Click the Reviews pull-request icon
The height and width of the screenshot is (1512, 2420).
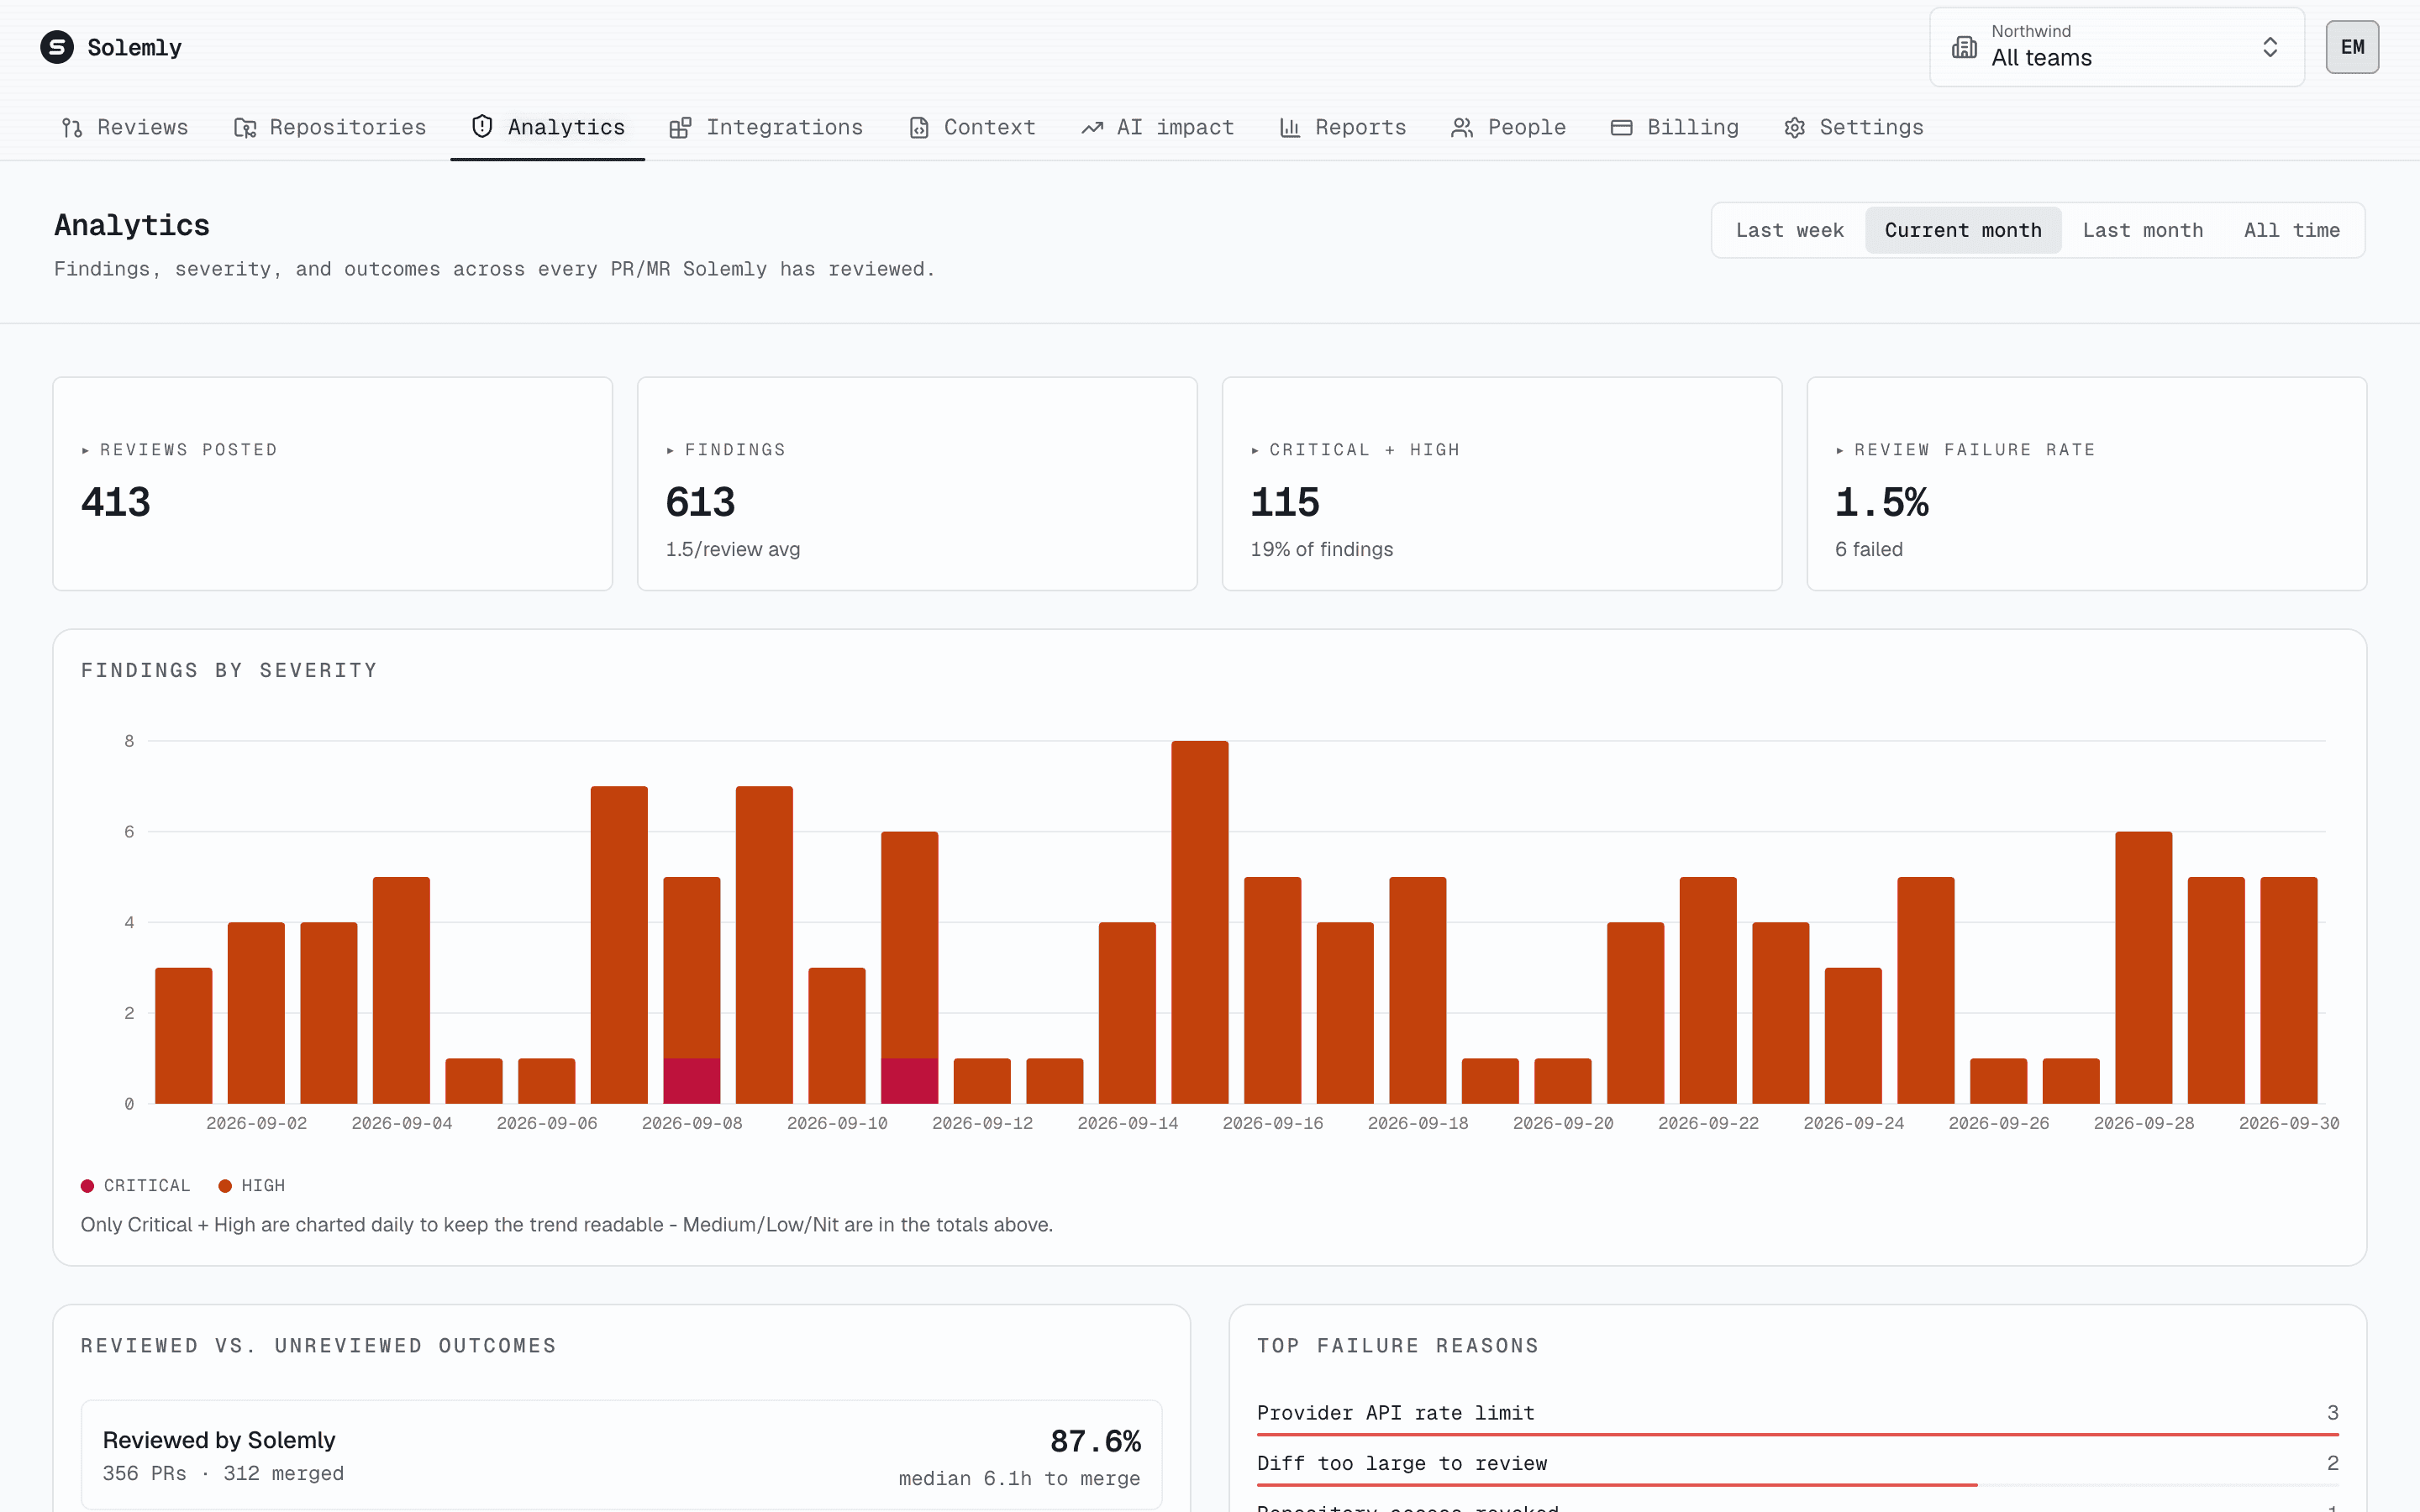[x=72, y=128]
